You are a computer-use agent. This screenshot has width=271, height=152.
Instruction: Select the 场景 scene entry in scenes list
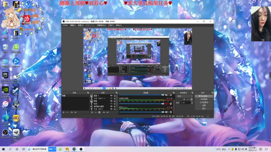point(75,96)
